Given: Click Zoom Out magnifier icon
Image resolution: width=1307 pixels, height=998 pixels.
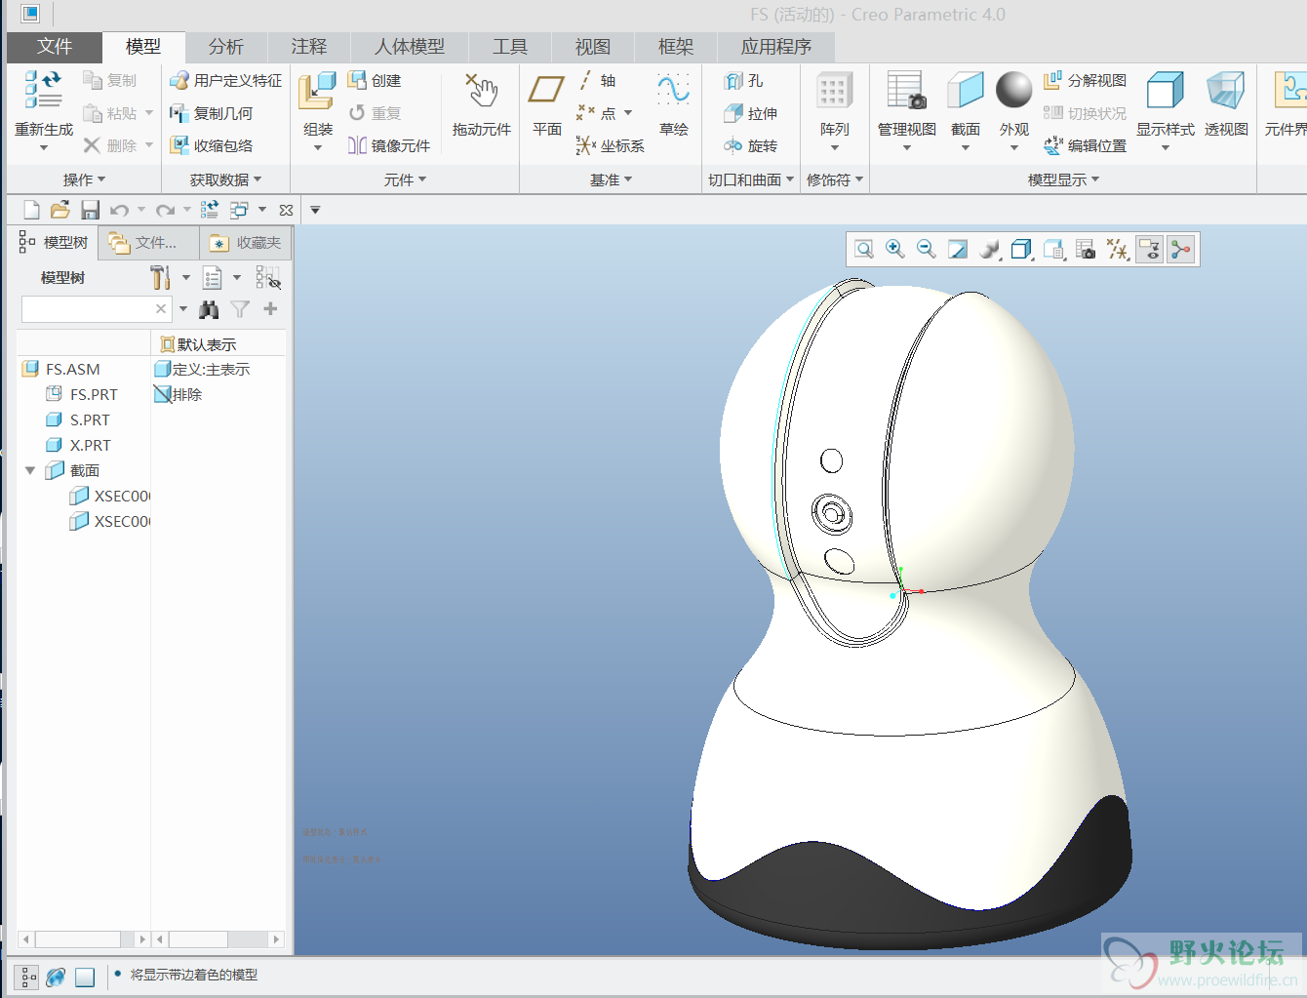Looking at the screenshot, I should 927,250.
